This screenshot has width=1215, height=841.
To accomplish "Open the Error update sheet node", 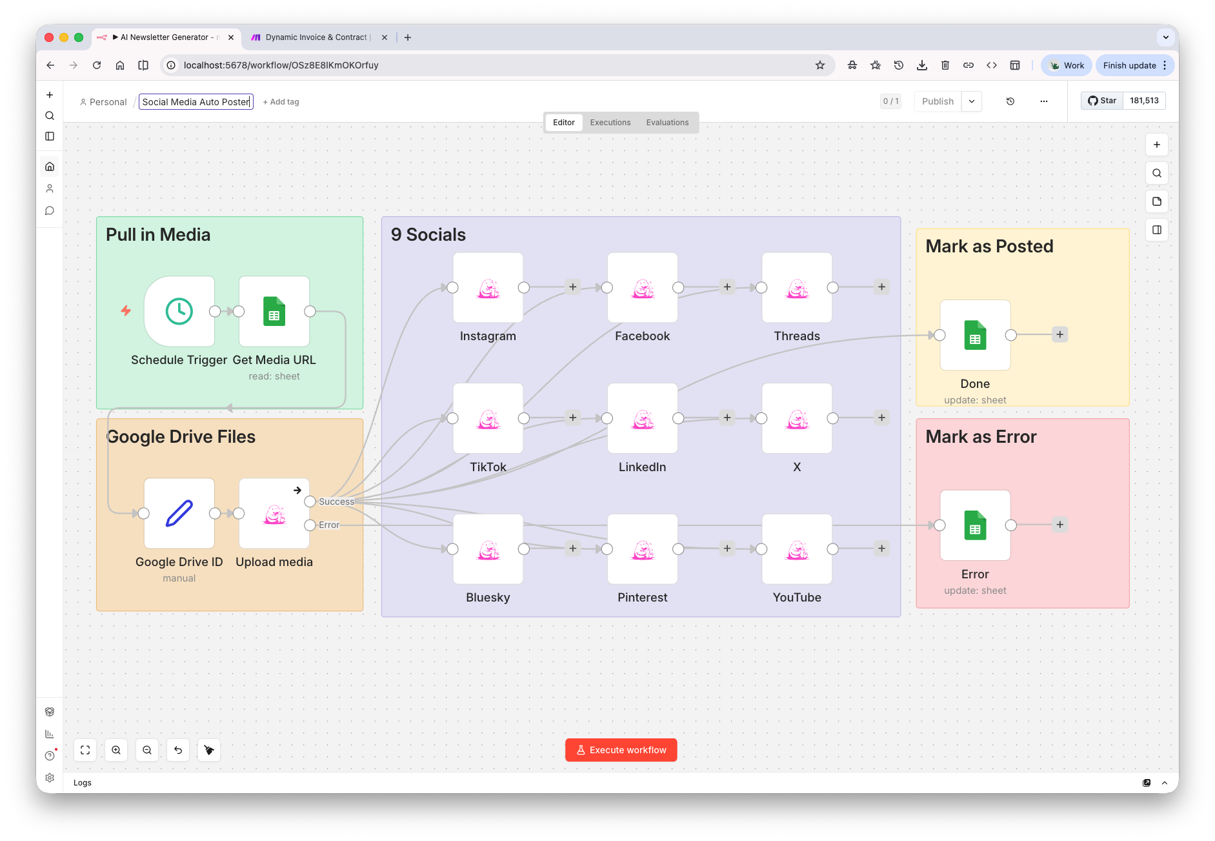I will 974,525.
